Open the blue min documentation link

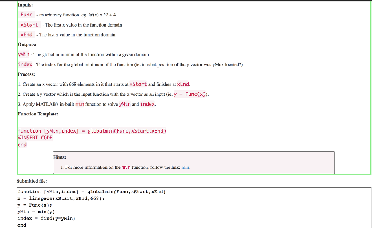pyautogui.click(x=185, y=167)
